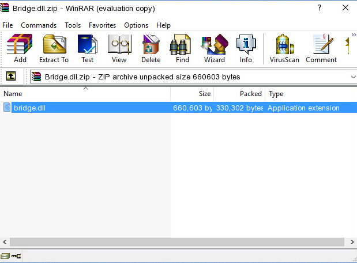Expand hidden toolbar buttons chevron
Screen dimensions: 357x263
coord(354,35)
